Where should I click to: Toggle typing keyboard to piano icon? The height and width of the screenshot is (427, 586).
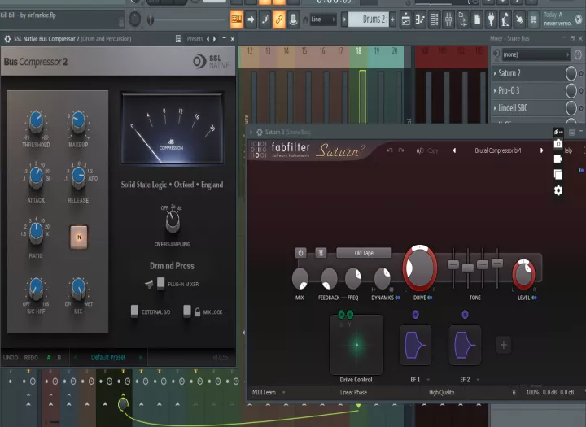pos(236,19)
